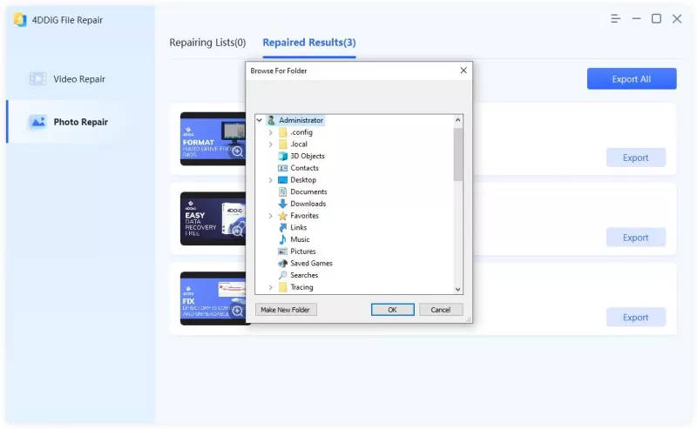Click the Links shortcut icon

click(282, 227)
